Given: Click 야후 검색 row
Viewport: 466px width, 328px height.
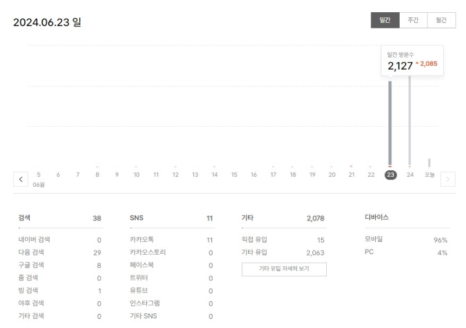Looking at the screenshot, I should tap(60, 304).
